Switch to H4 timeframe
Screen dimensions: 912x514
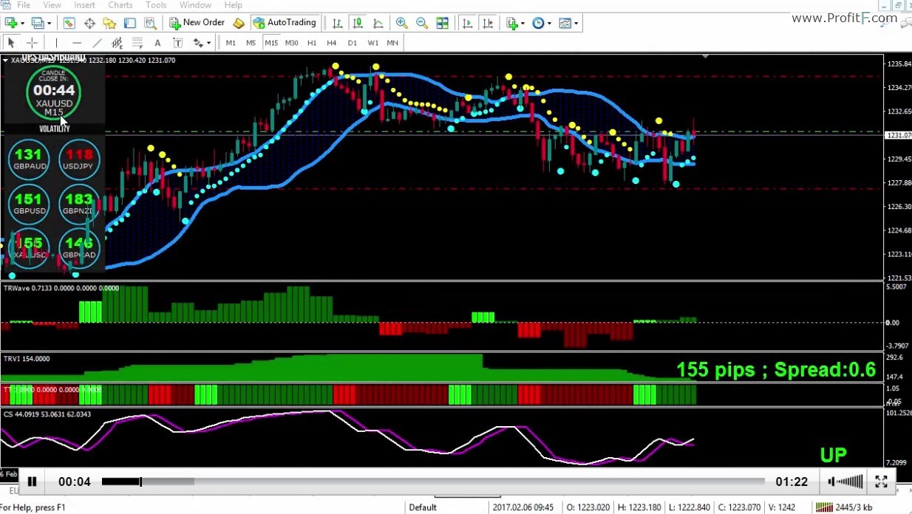click(x=332, y=43)
